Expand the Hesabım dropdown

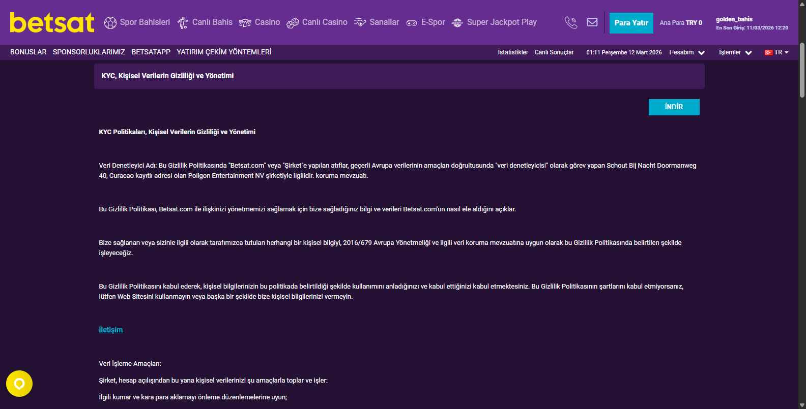click(x=687, y=52)
